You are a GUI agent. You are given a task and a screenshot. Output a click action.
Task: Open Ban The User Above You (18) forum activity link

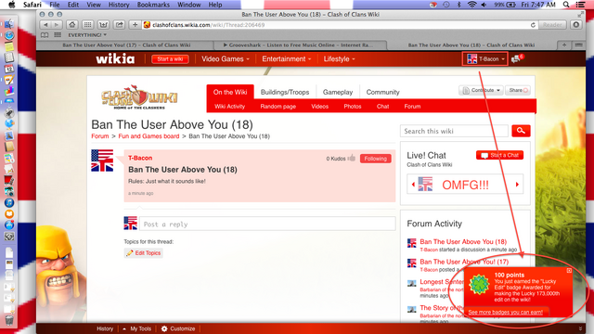click(463, 241)
